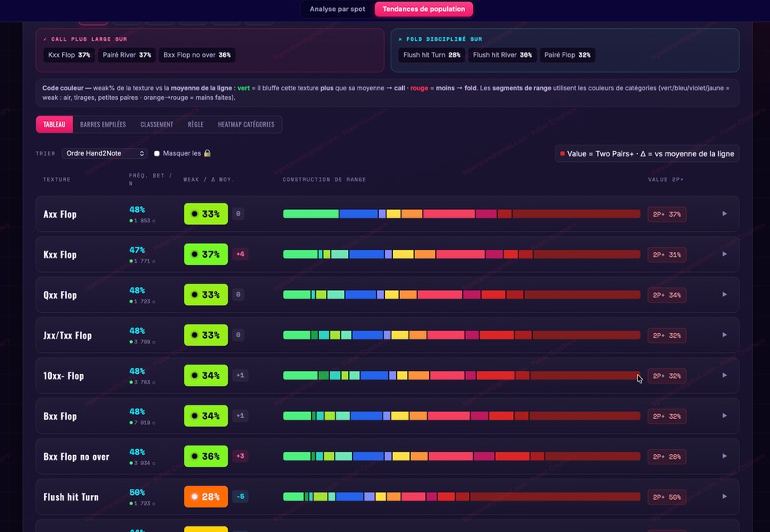This screenshot has width=770, height=532.
Task: Click the blue segment of Qxx Flop range bar
Action: point(361,295)
